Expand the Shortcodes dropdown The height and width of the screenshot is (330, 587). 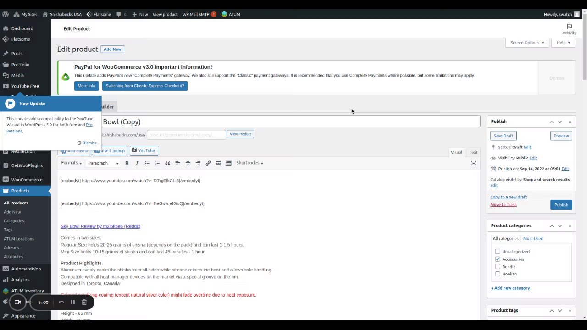click(249, 163)
